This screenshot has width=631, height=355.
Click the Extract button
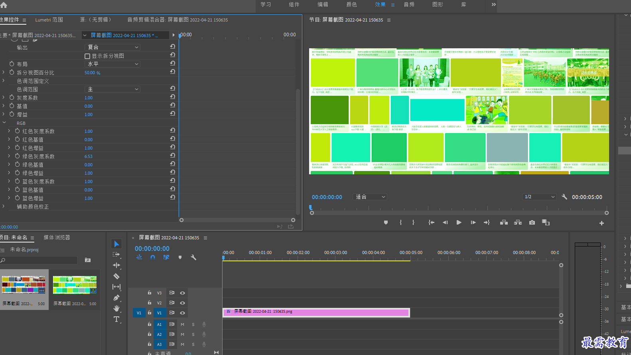tap(518, 223)
